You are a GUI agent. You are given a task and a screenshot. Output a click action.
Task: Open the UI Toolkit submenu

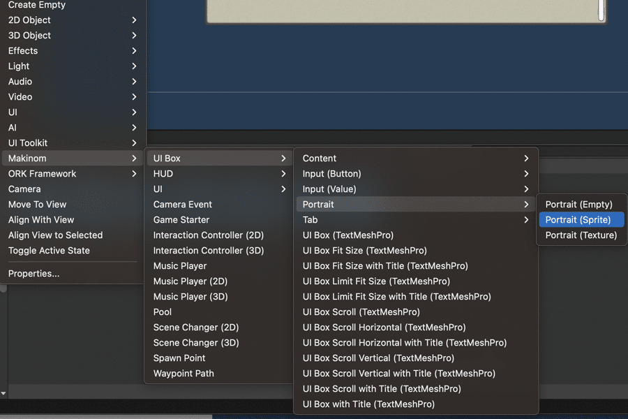pos(72,143)
